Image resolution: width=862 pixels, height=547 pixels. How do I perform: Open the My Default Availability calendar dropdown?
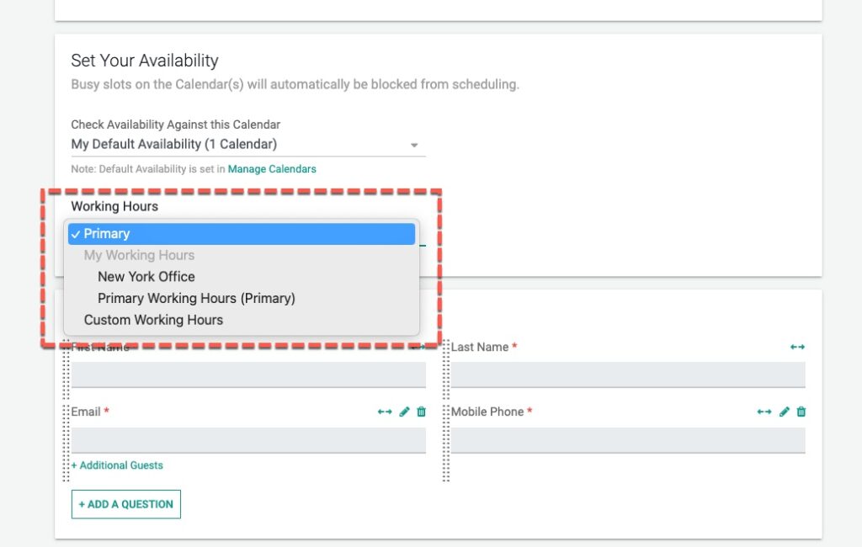click(x=248, y=145)
